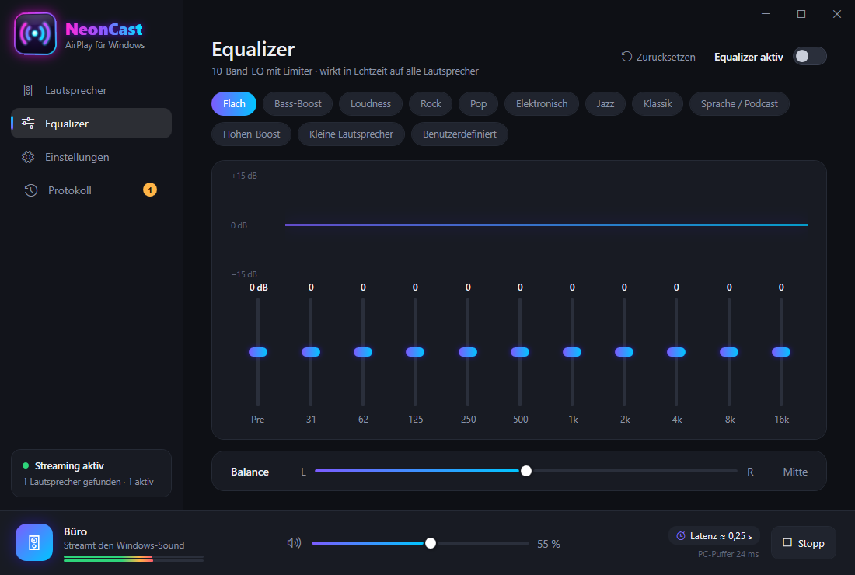Open the Lautsprecher page

[x=91, y=90]
